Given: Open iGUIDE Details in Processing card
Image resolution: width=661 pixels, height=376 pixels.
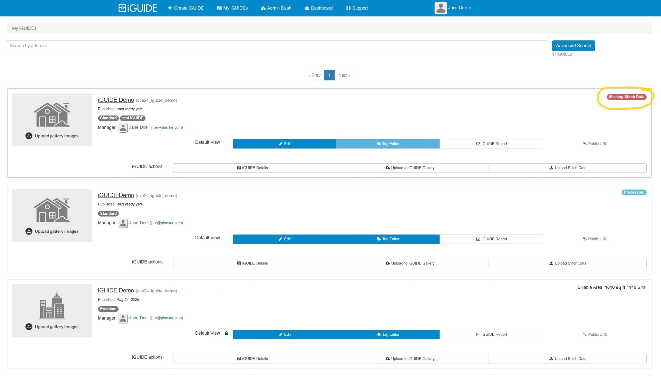Looking at the screenshot, I should 252,264.
